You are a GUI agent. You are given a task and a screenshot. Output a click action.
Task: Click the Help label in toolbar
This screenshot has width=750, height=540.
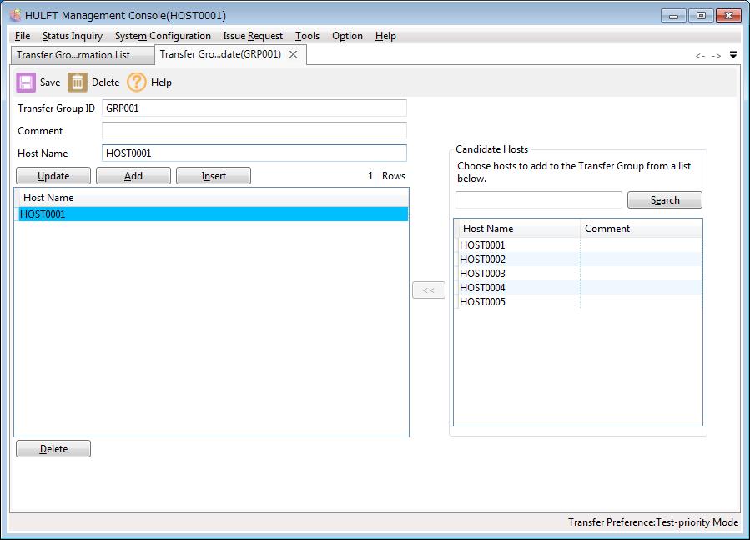click(x=161, y=83)
